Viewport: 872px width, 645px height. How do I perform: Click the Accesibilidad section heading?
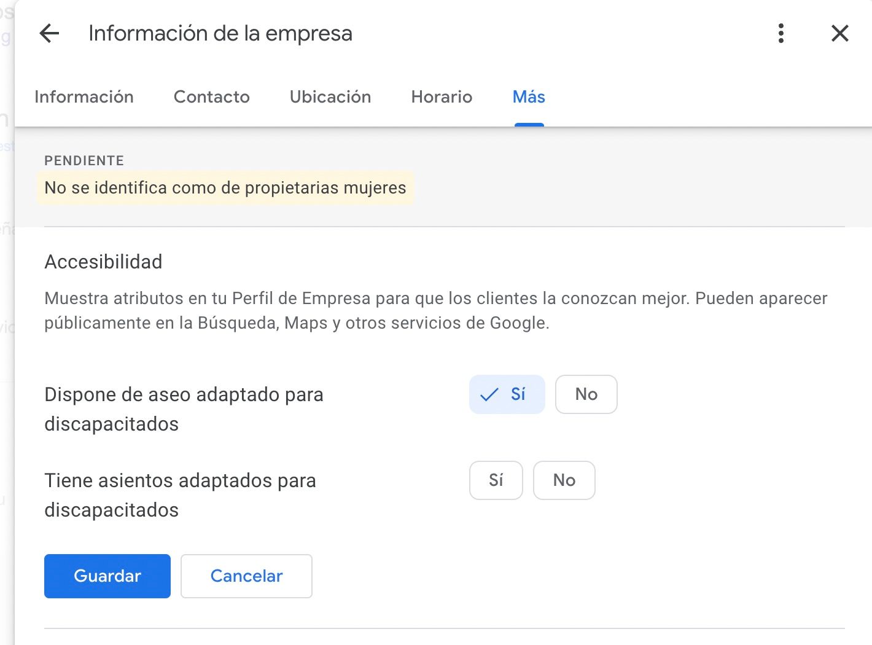click(x=103, y=262)
